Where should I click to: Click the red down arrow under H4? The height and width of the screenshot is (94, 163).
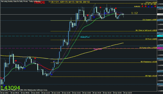[146, 7]
